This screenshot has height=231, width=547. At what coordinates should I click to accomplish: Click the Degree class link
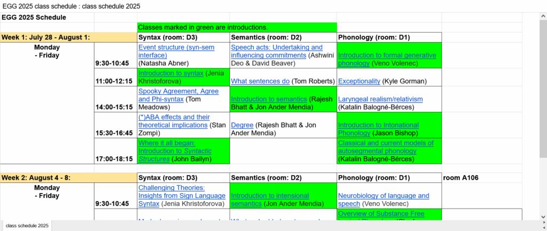[x=242, y=125]
